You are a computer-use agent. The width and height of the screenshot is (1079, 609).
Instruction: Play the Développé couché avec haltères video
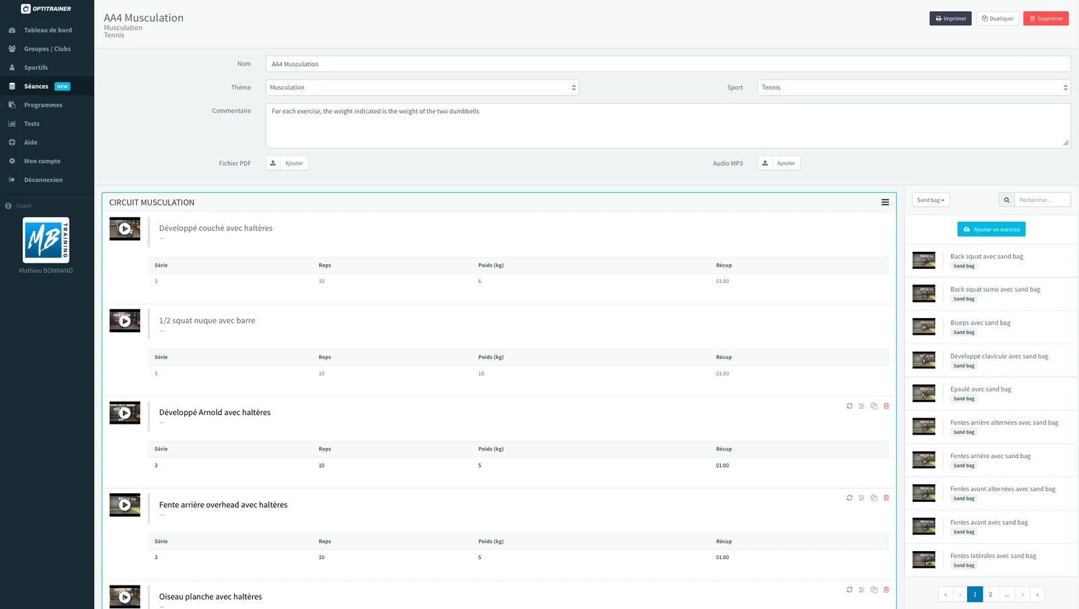coord(125,229)
